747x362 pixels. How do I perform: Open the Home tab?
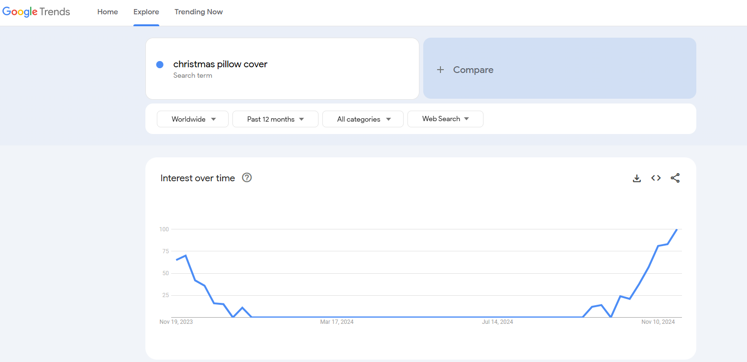[108, 12]
